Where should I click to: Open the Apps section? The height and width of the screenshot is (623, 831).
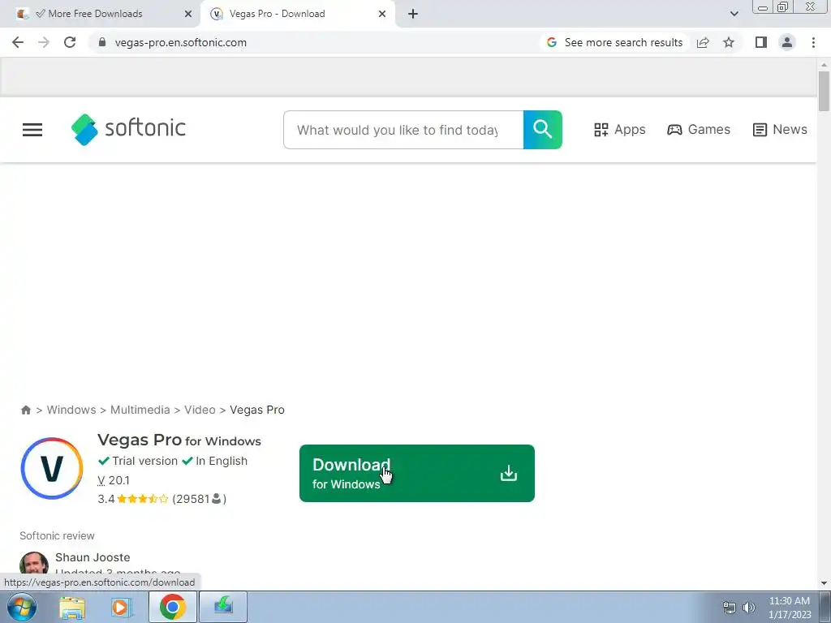(619, 130)
